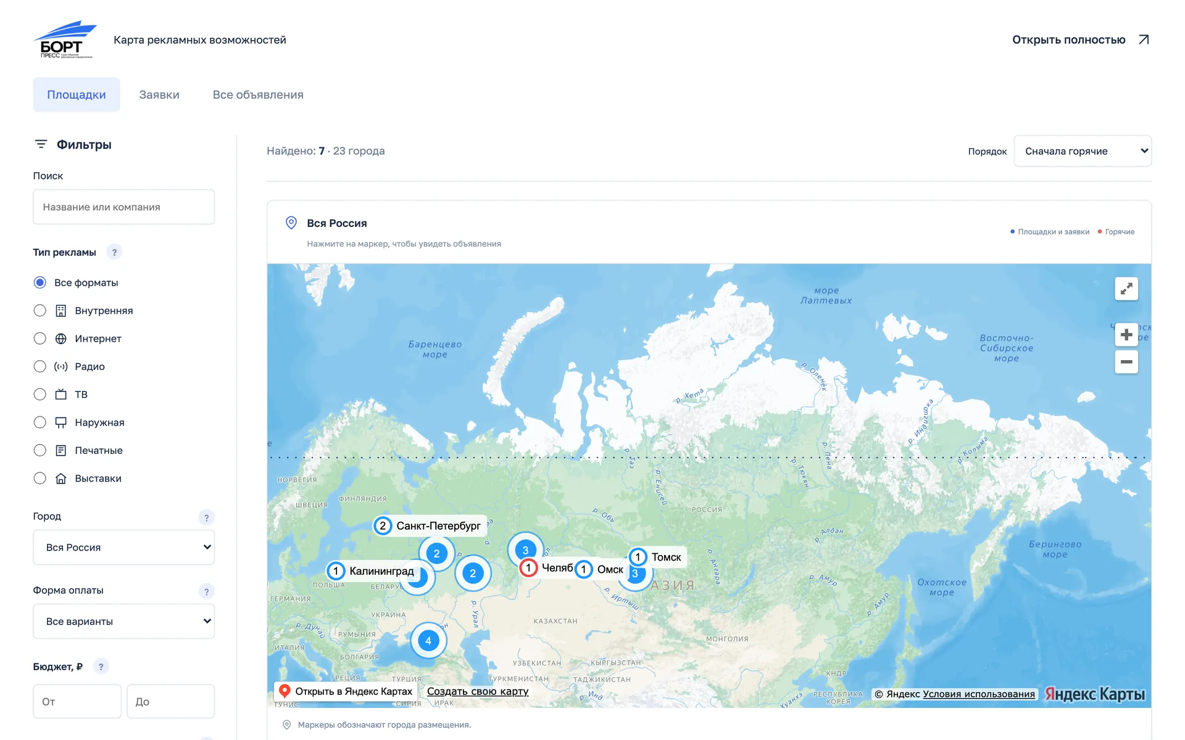
Task: Open the Сначала горячие sort dropdown
Action: (1083, 151)
